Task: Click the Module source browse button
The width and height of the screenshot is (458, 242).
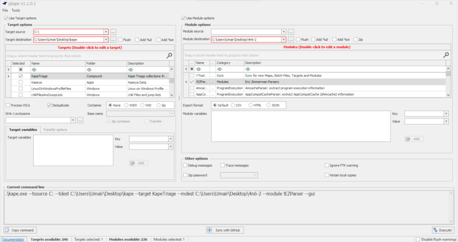Action: [291, 32]
